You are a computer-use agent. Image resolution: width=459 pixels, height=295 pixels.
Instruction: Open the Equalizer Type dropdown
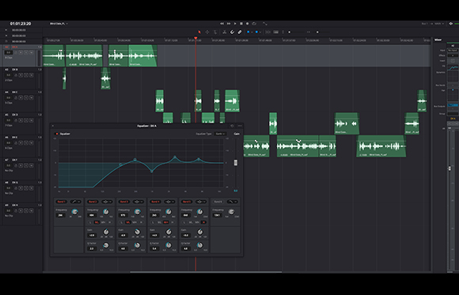pyautogui.click(x=220, y=134)
